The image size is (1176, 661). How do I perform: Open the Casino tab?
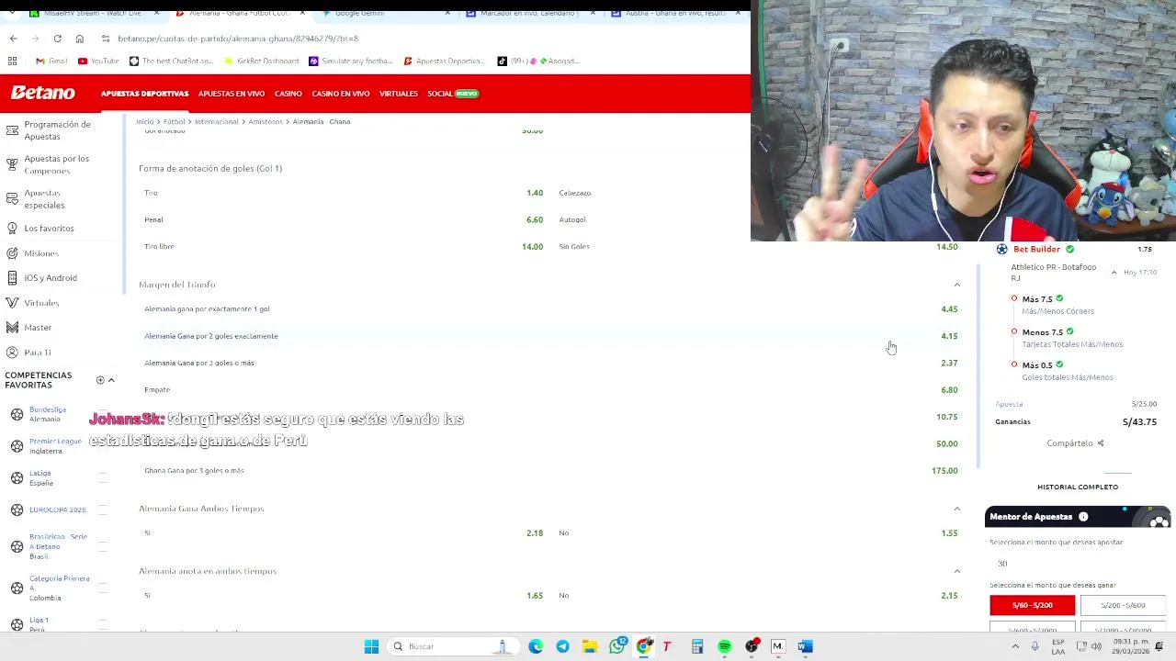coord(288,94)
